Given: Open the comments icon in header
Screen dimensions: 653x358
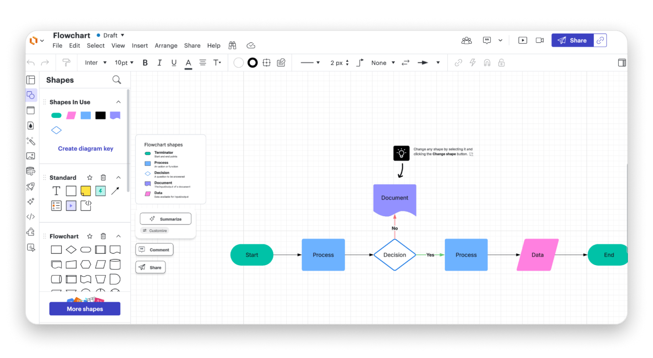Looking at the screenshot, I should pos(487,41).
